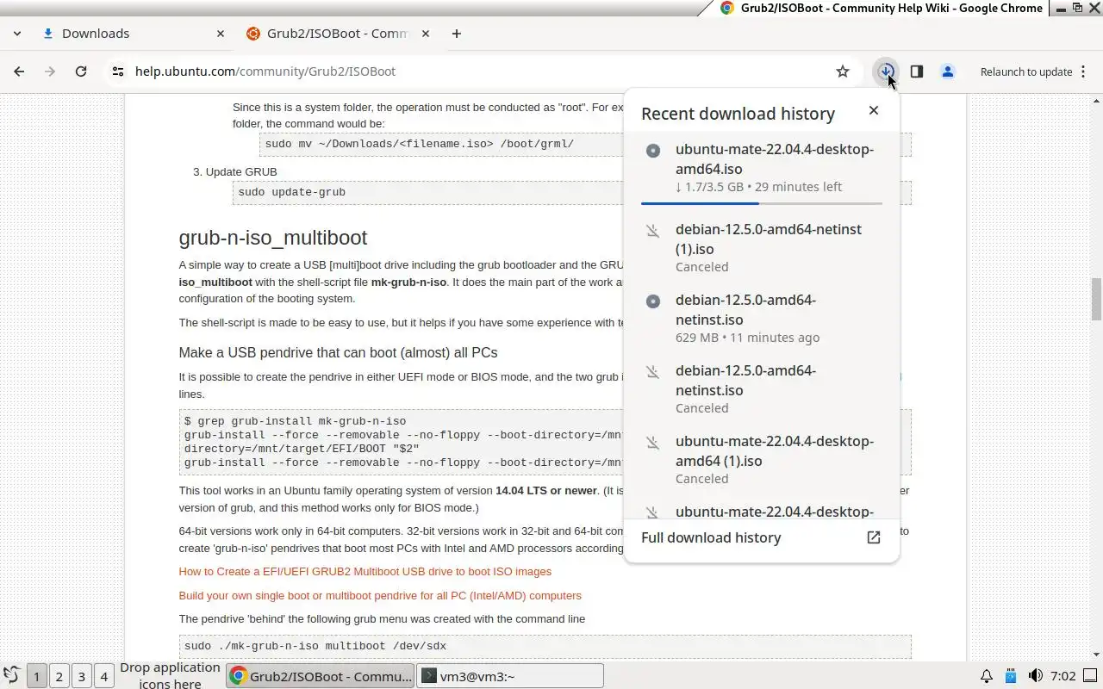Open completed debian-12.5.0-amd64-netinst.iso 629 MB entry
Screen dimensions: 1103x689
(x=762, y=319)
